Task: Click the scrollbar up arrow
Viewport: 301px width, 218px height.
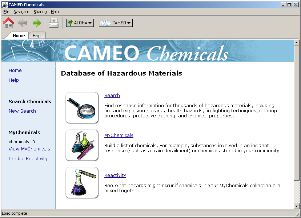Action: coord(296,43)
